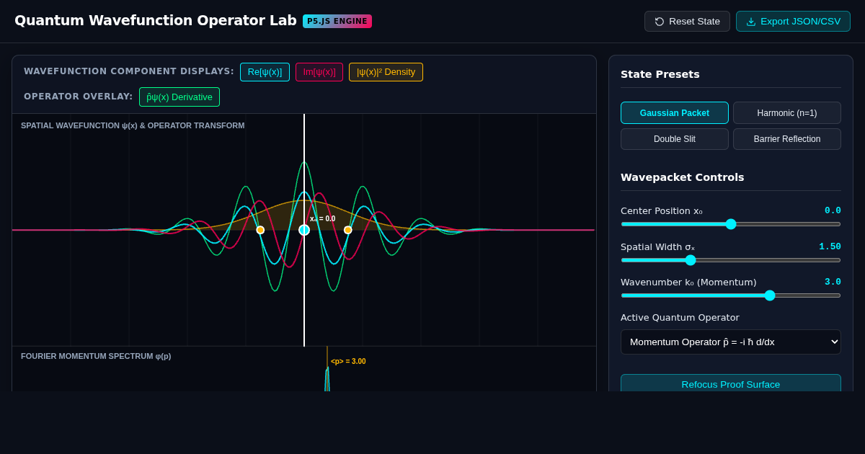The image size is (865, 454).
Task: Toggle the Im[ψ(x)] component display
Action: [319, 72]
